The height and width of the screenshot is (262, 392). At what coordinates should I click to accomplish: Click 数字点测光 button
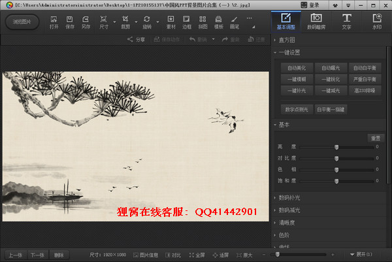[297, 110]
